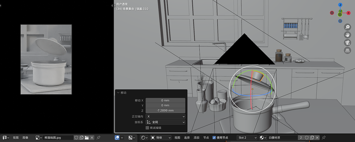This screenshot has width=355, height=142.
Task: Open material browse sphere dropdown
Action: 263,138
